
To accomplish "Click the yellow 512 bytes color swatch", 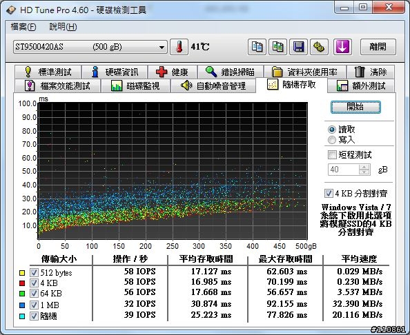I will click(22, 273).
